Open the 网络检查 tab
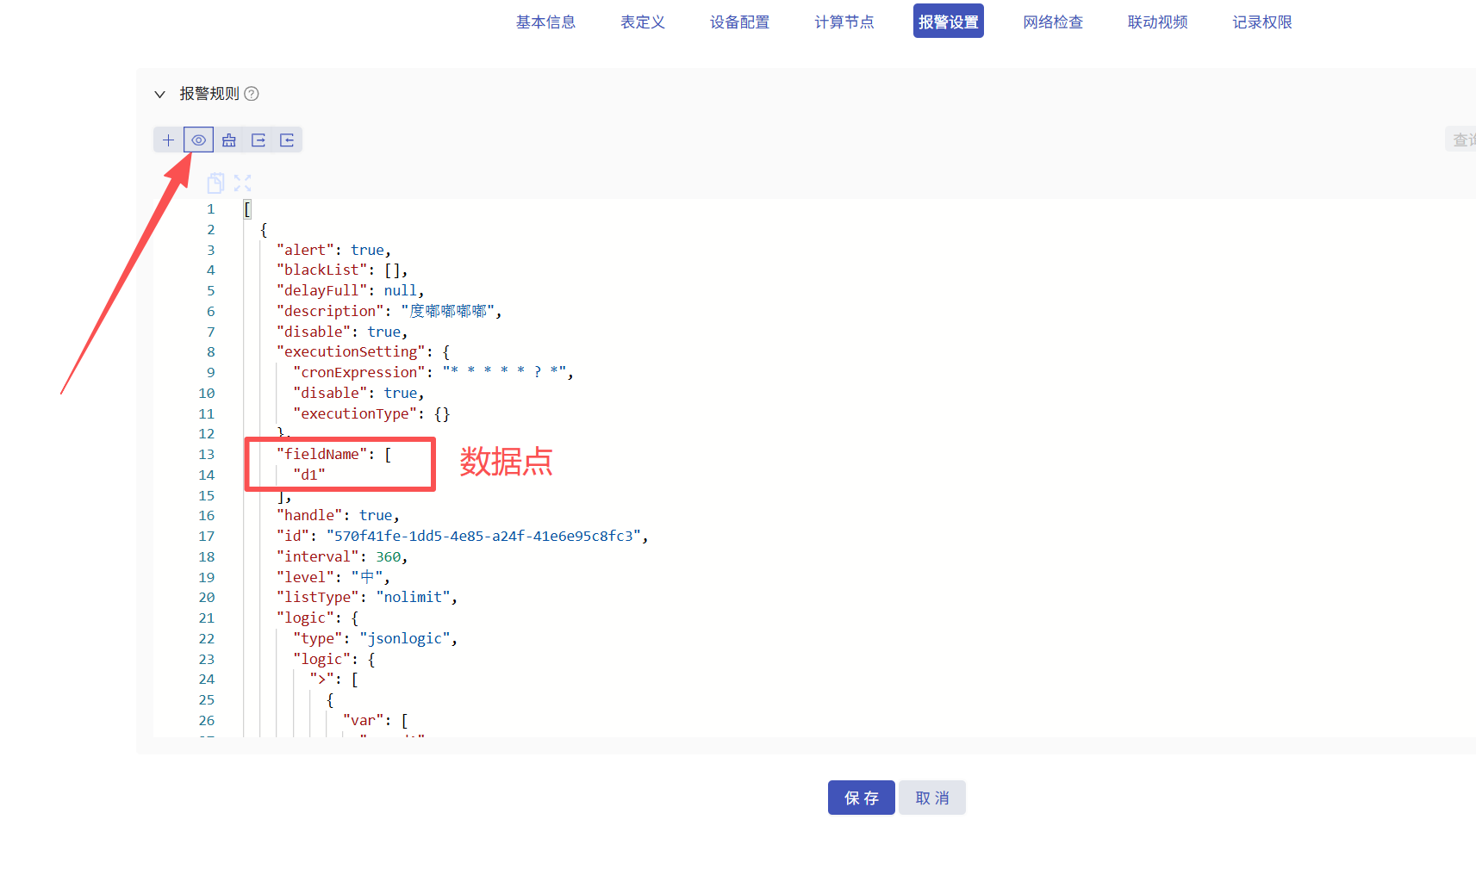Screen dimensions: 1476x894 tap(1053, 22)
